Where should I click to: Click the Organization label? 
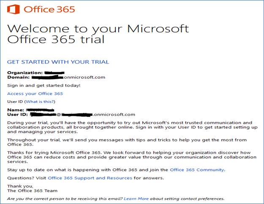25,73
